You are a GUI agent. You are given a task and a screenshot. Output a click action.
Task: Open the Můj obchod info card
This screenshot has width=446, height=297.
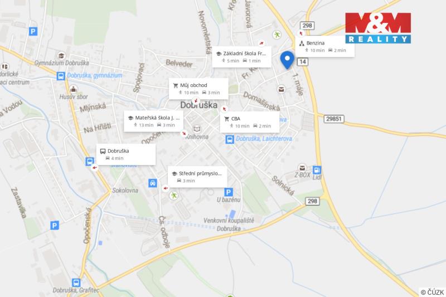coord(198,89)
